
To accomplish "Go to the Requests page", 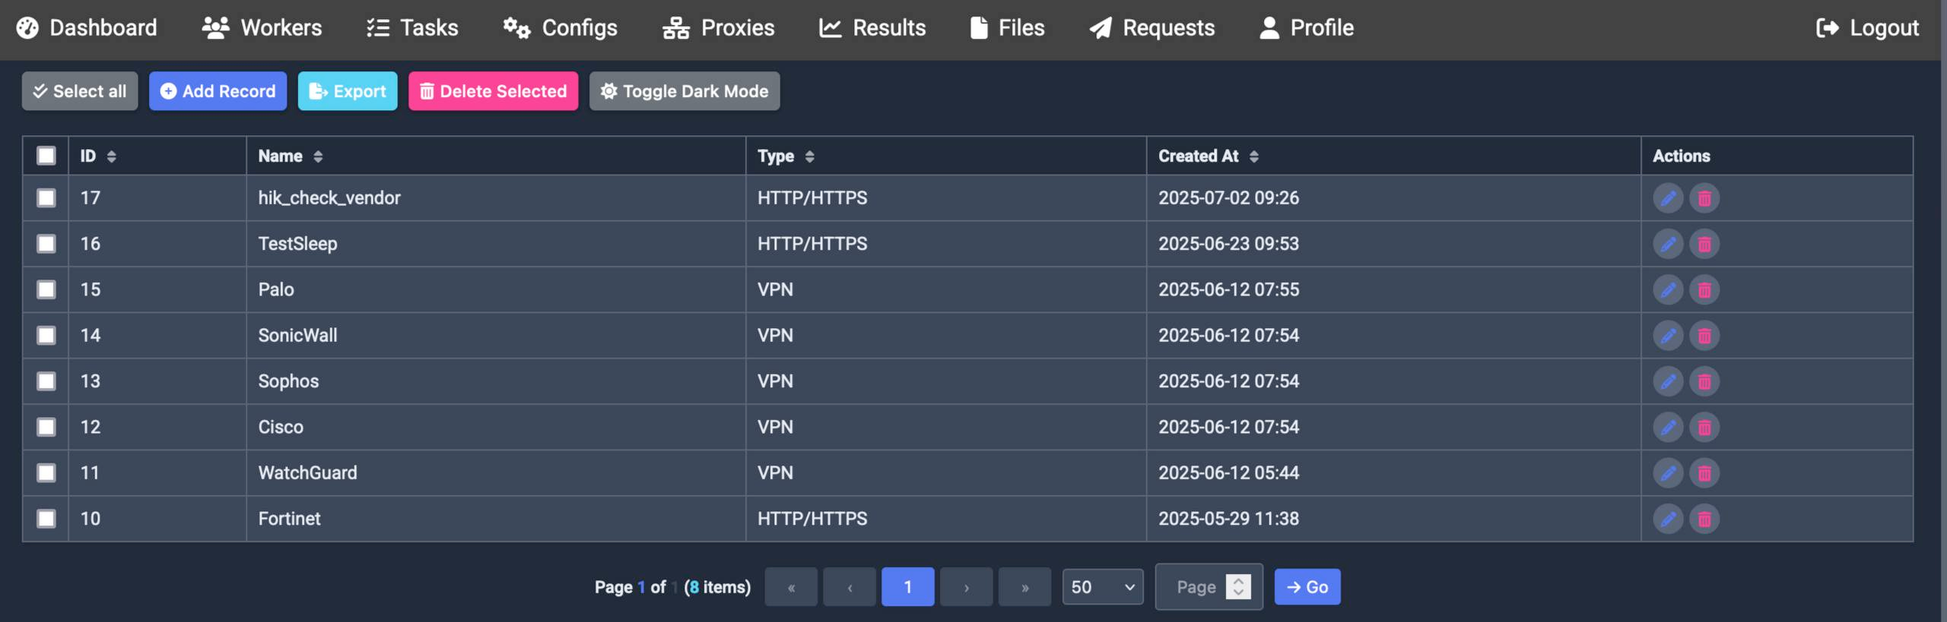I will [1152, 28].
